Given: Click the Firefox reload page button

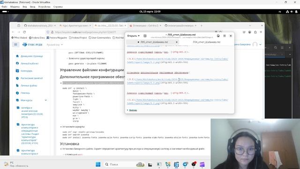Looking at the screenshot, I should (x=24, y=32).
